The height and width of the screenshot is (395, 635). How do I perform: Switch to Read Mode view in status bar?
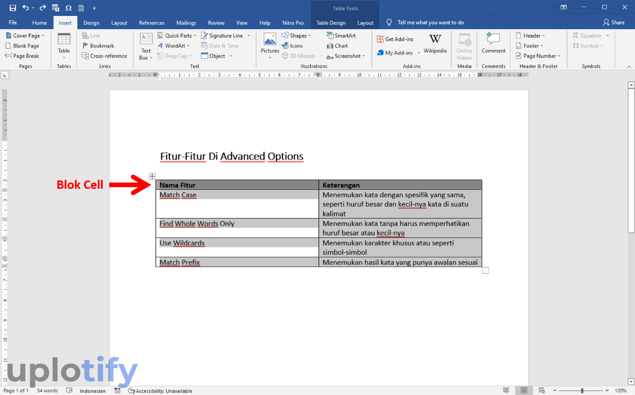click(x=506, y=391)
